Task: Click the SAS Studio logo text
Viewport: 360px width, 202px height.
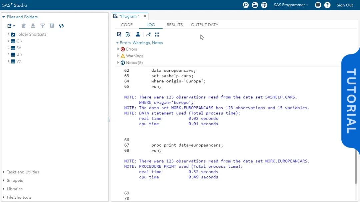Action: 15,5
